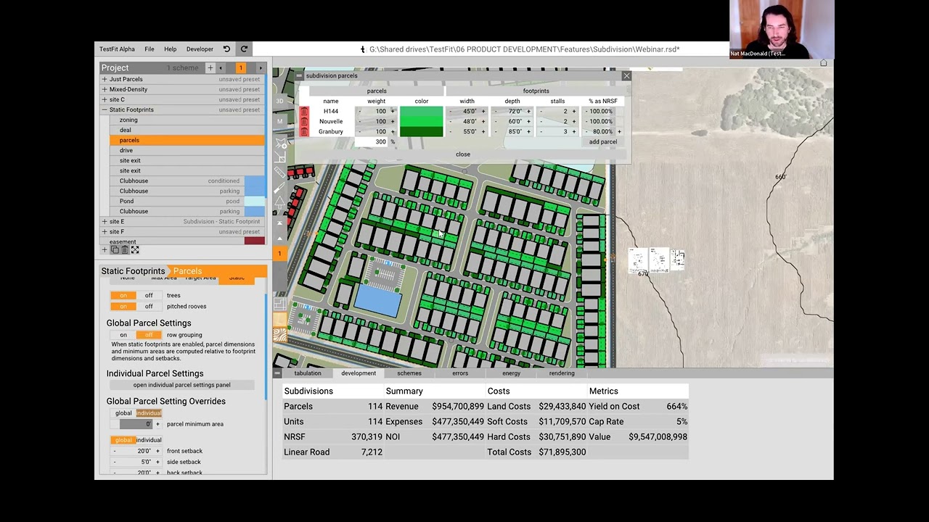Click the add parcel button
Image resolution: width=929 pixels, height=522 pixels.
602,141
